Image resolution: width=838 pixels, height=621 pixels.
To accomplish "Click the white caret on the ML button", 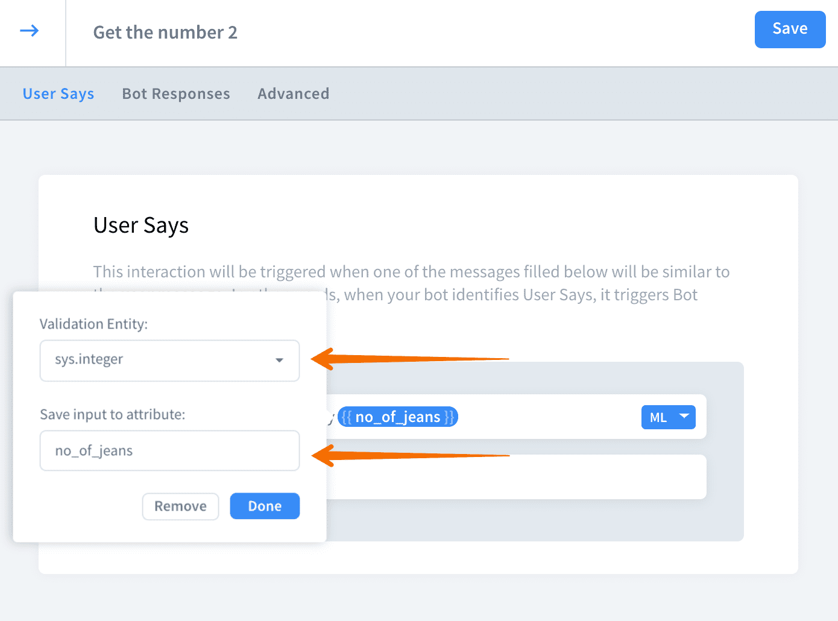I will 684,416.
